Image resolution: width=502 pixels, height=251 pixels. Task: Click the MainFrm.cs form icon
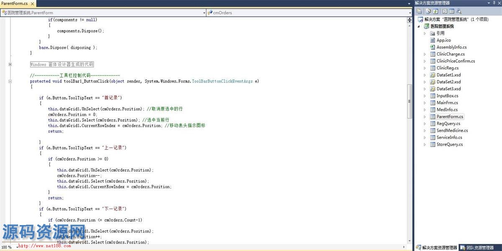click(433, 102)
